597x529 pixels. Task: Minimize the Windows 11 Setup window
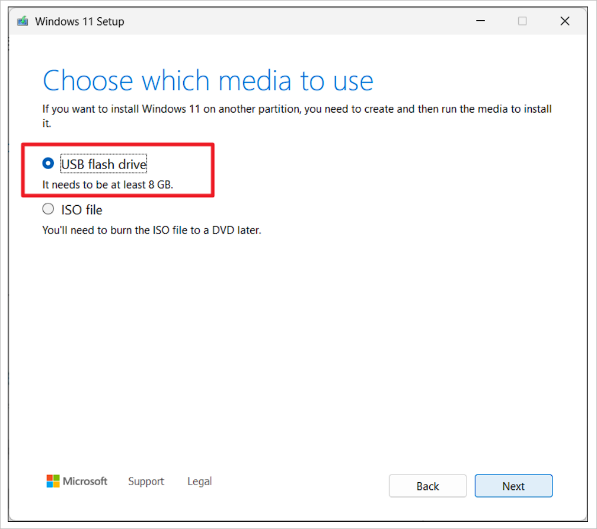[480, 21]
